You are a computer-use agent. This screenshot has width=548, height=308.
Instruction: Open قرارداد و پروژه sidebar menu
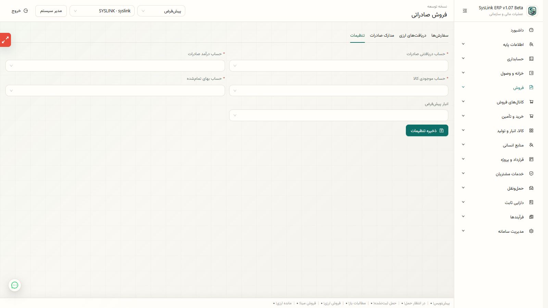tap(498, 159)
